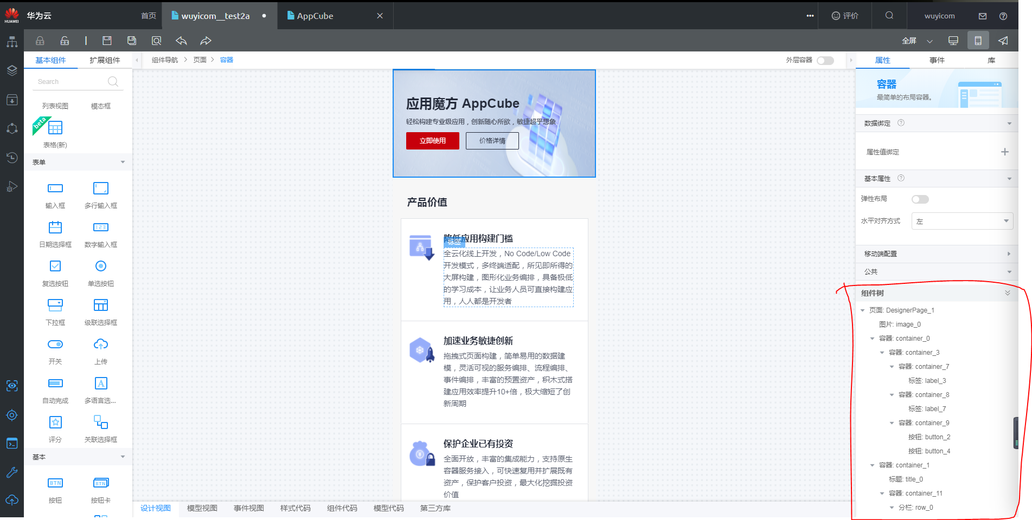Image resolution: width=1032 pixels, height=520 pixels.
Task: Open the history clock sidebar icon
Action: tap(12, 157)
